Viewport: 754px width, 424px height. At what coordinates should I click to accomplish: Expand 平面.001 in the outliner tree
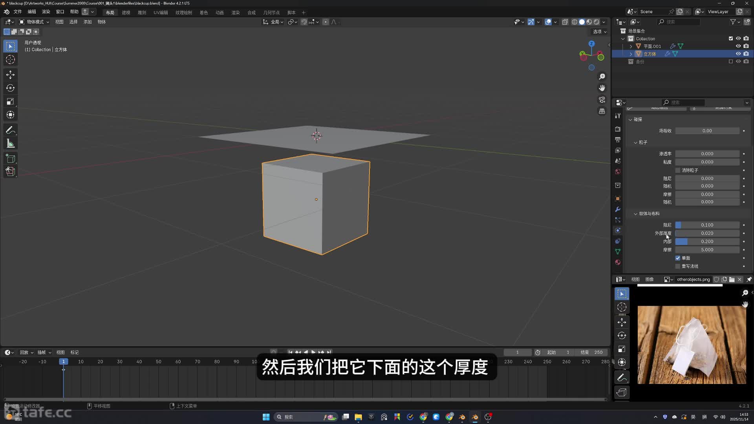click(x=631, y=46)
